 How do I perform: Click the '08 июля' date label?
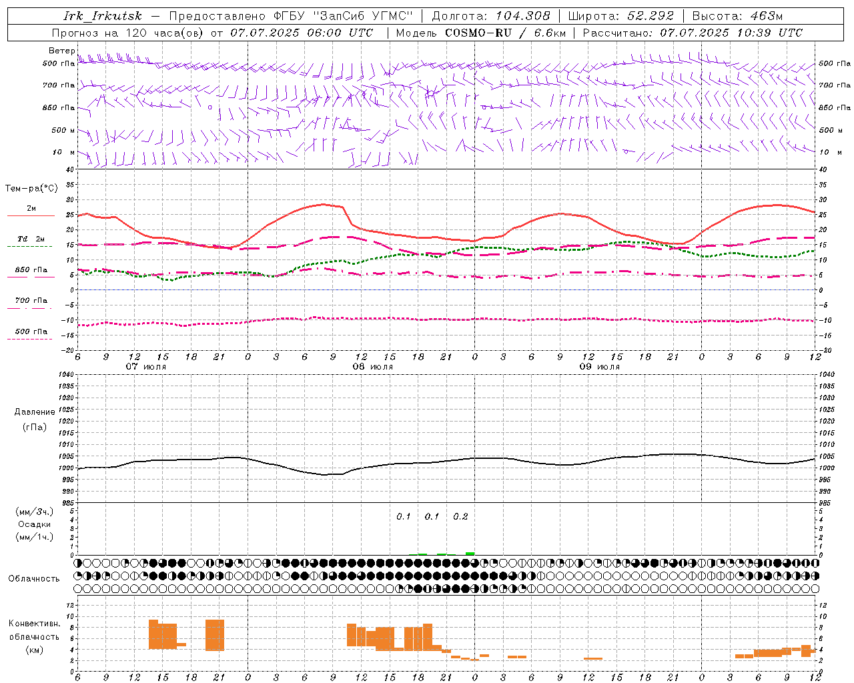tap(373, 367)
